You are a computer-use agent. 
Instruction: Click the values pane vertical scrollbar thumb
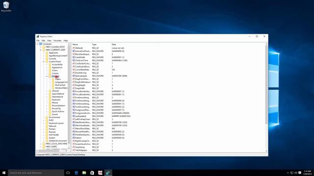coord(266,85)
